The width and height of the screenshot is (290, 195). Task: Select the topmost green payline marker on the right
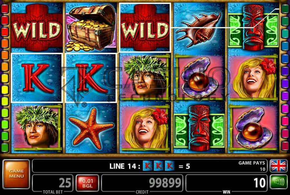pos(285,9)
